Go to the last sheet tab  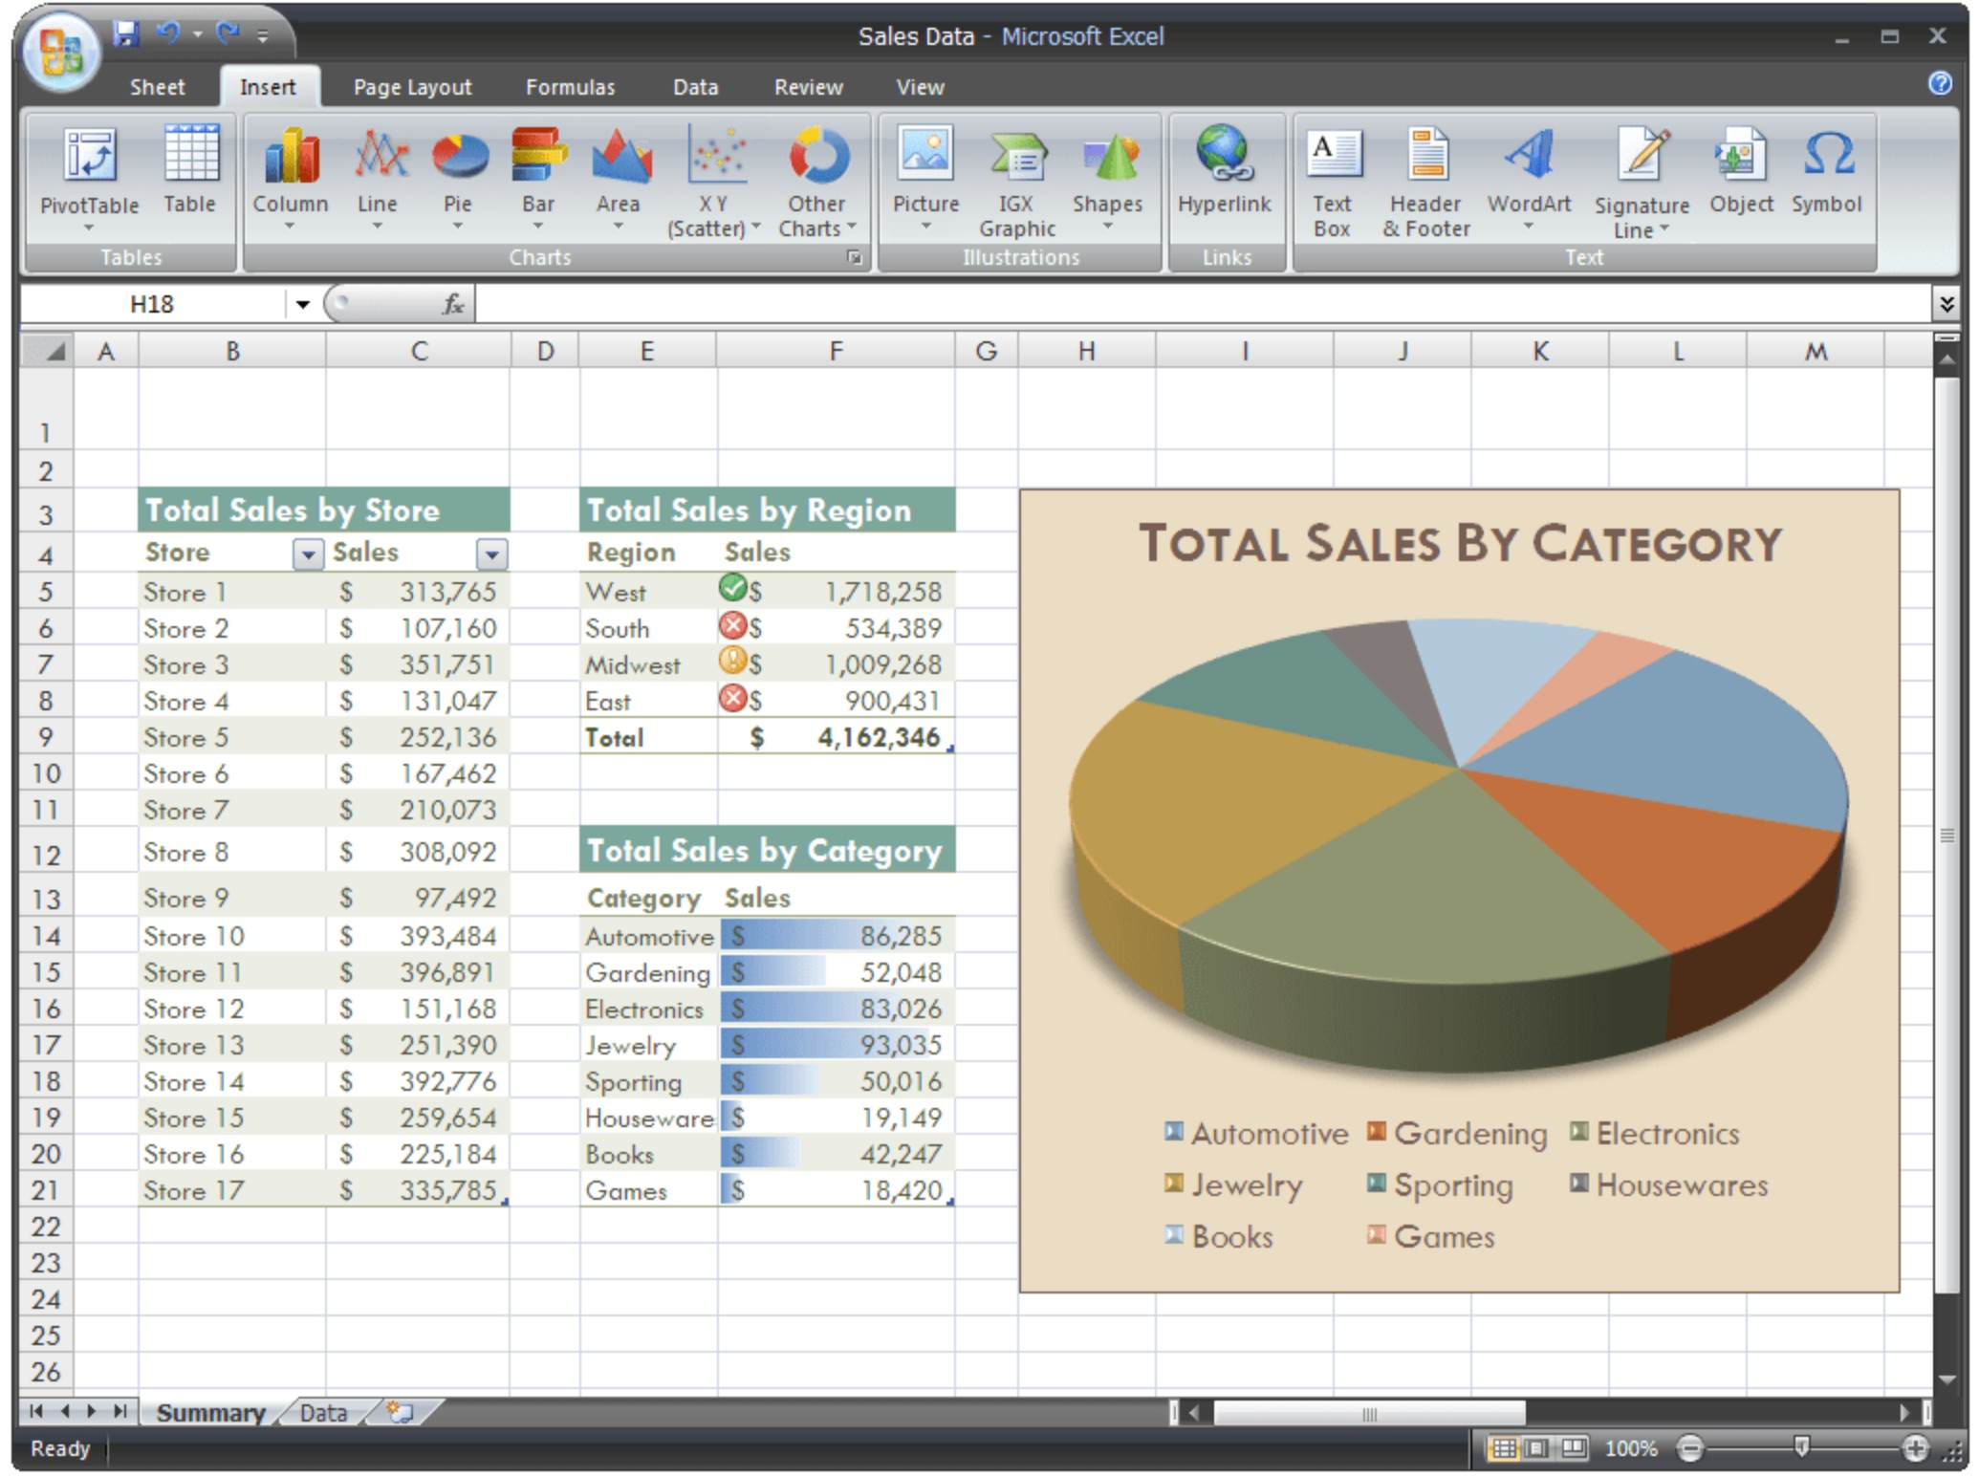pos(120,1411)
